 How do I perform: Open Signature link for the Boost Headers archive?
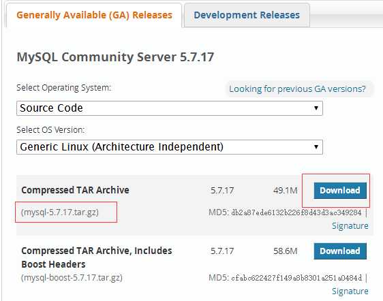350,291
